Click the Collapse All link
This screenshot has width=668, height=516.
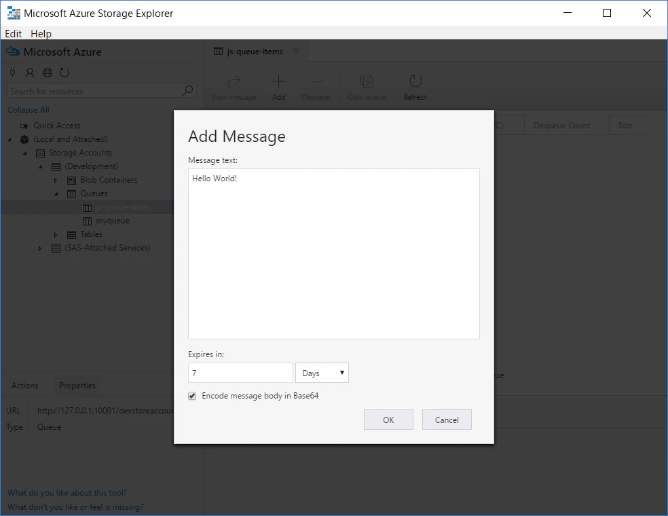(x=28, y=109)
